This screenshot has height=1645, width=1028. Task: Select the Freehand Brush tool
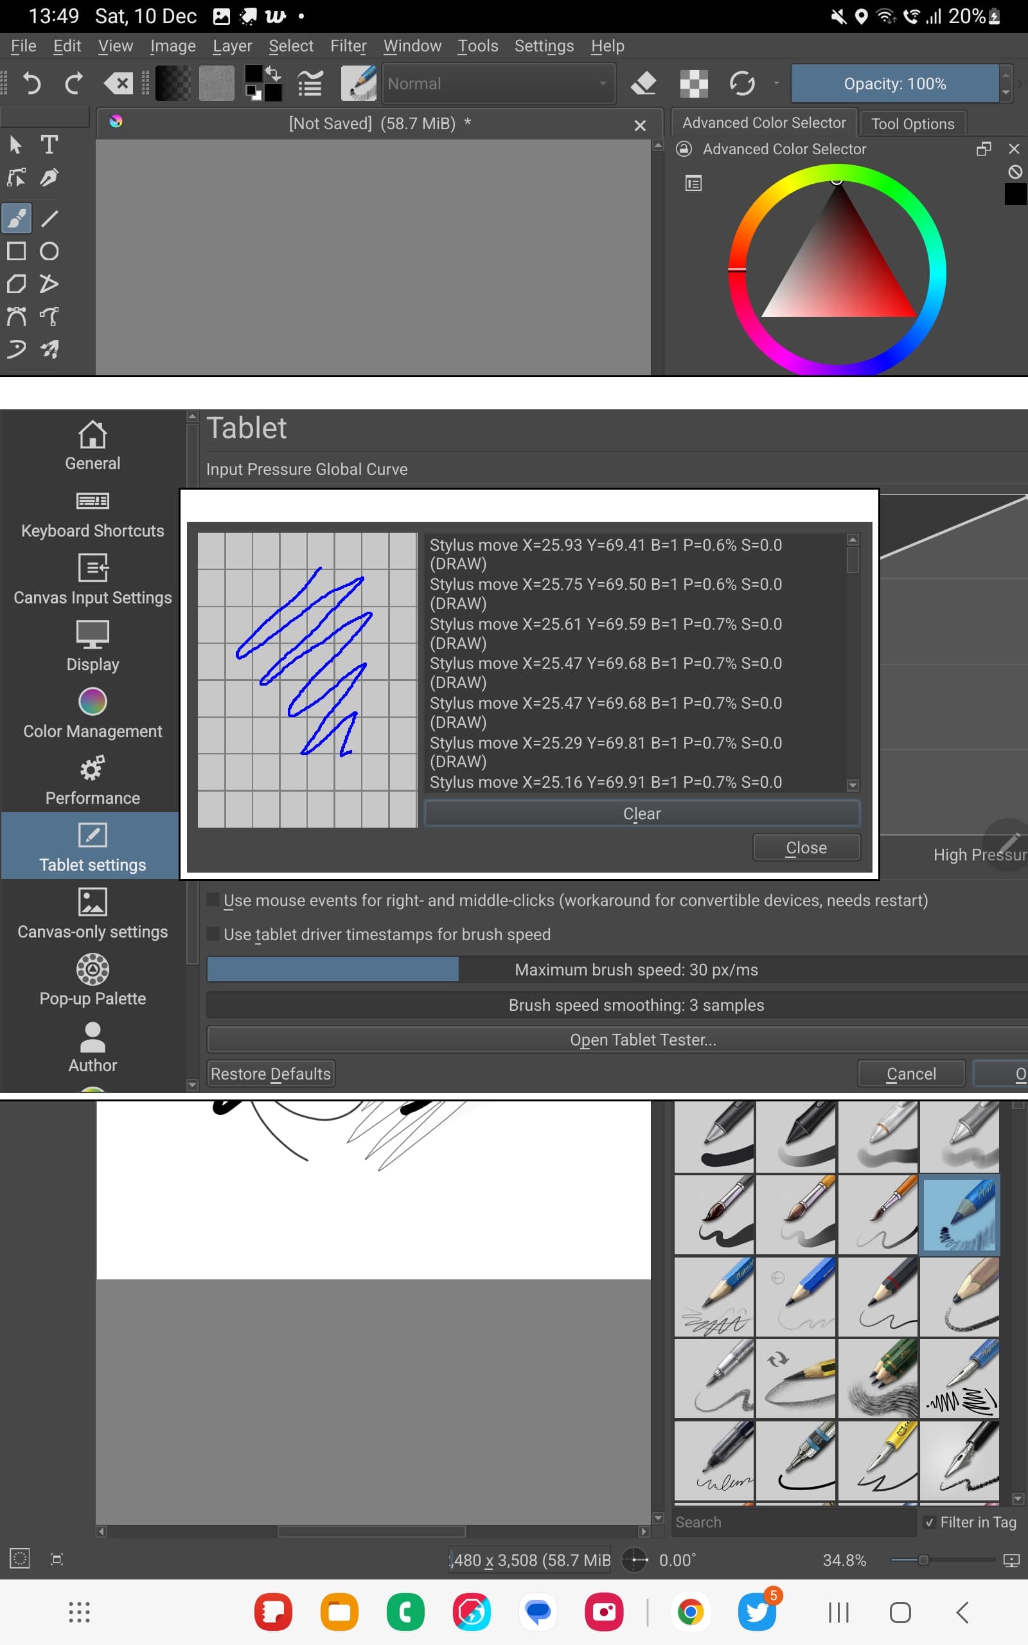16,218
